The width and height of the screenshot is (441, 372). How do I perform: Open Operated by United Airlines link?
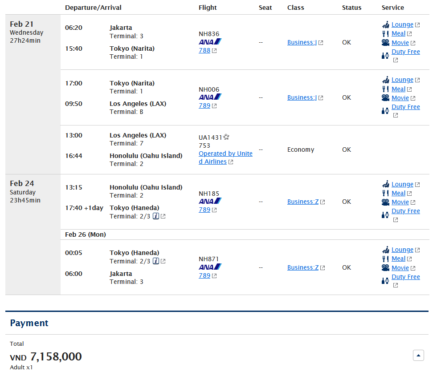pos(225,158)
